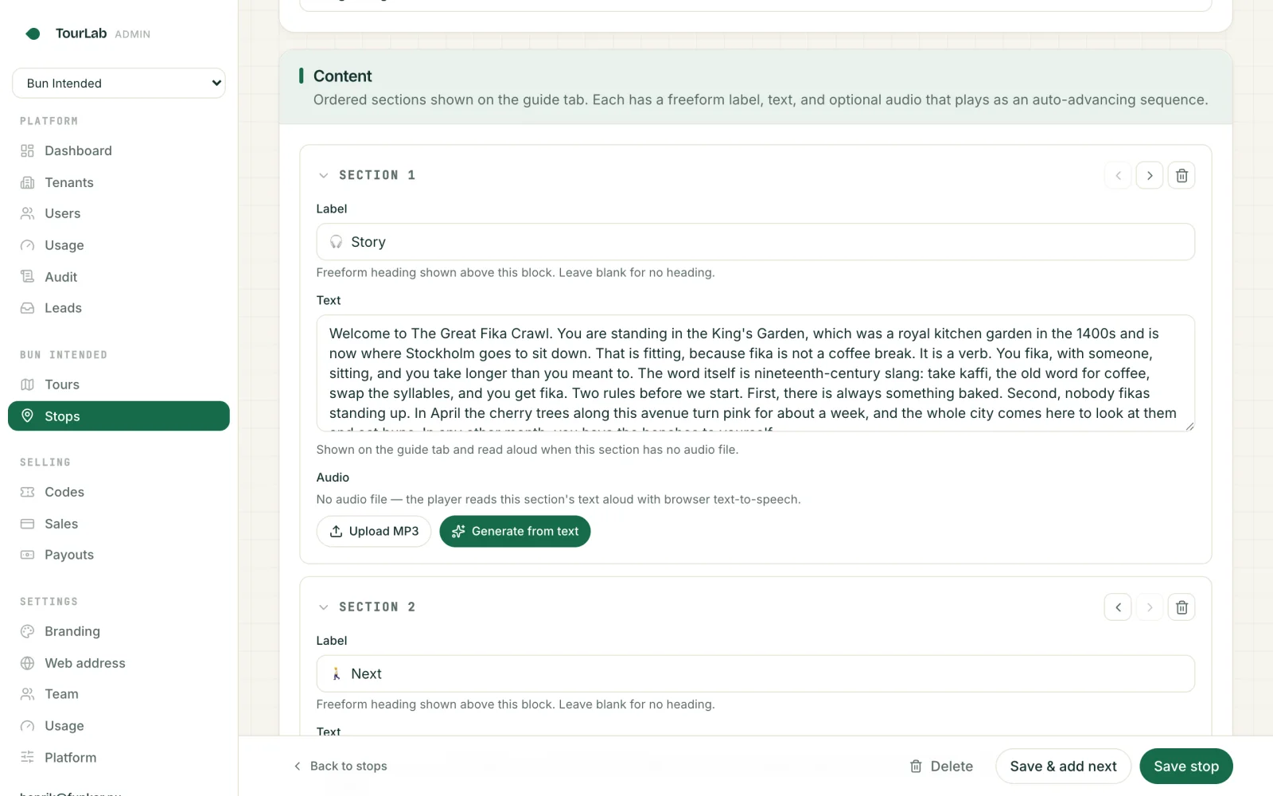
Task: Click the Team people icon
Action: [27, 694]
